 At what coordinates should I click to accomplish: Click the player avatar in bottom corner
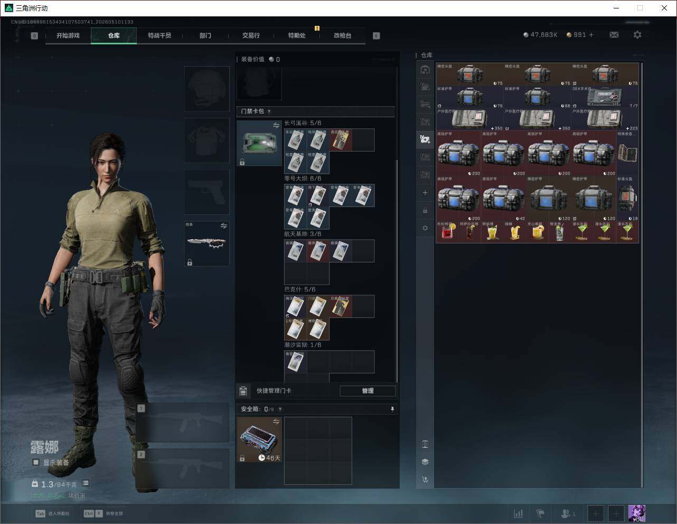(x=636, y=513)
